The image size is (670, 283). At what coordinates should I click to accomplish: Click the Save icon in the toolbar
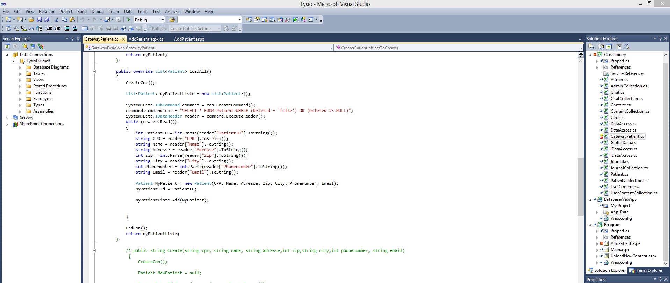click(39, 20)
